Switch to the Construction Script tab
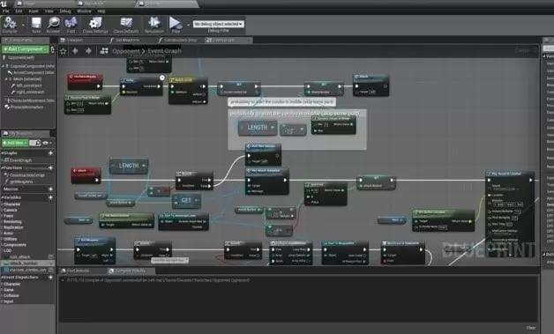Image resolution: width=554 pixels, height=334 pixels. point(178,40)
